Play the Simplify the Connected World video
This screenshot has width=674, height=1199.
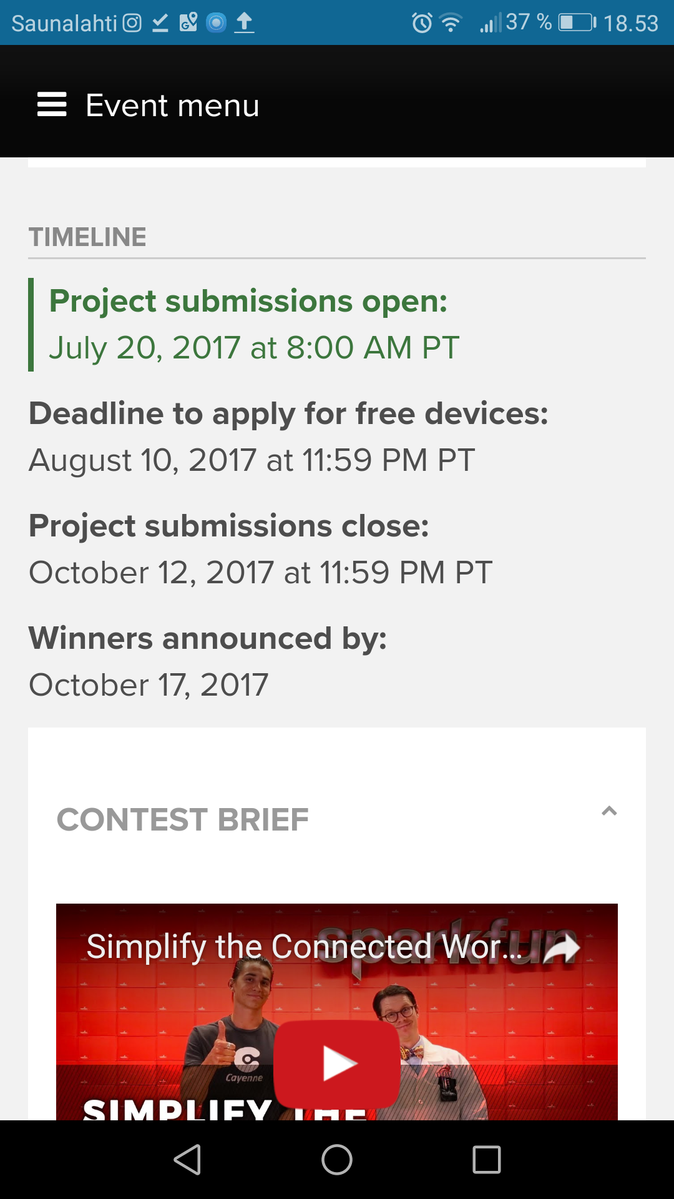[337, 1063]
